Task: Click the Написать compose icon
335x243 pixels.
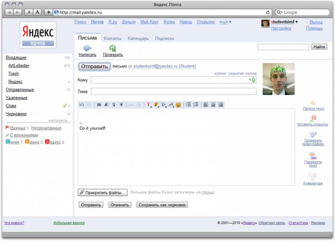Action: click(x=87, y=48)
